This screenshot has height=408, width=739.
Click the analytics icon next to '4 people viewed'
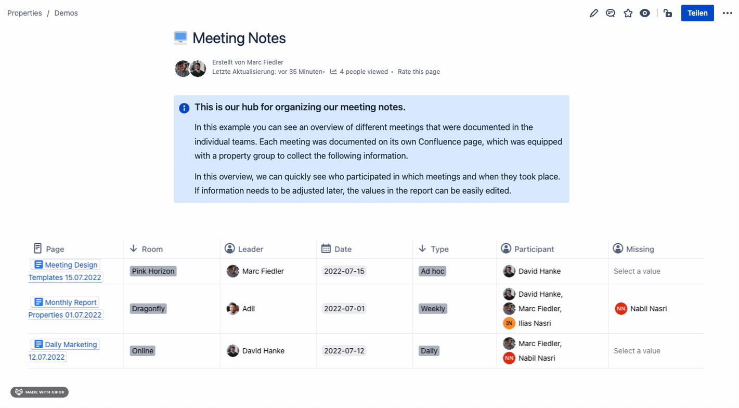333,71
